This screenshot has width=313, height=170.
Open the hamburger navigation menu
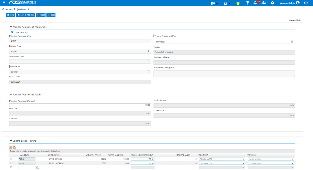click(4, 2)
